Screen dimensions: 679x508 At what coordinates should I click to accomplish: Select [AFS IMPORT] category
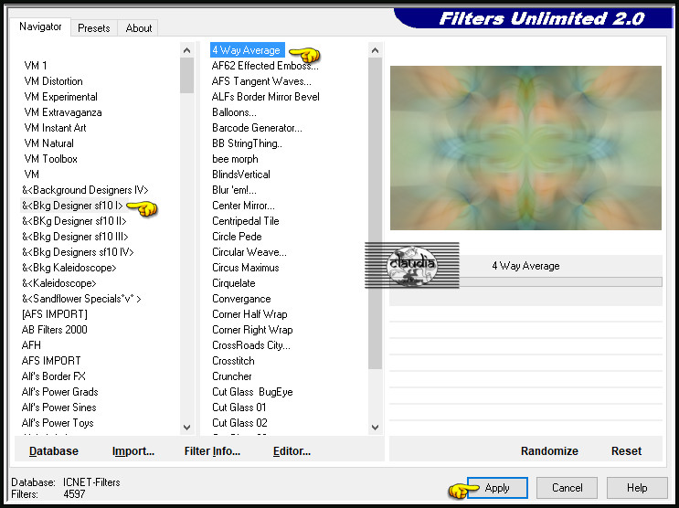[x=55, y=314]
